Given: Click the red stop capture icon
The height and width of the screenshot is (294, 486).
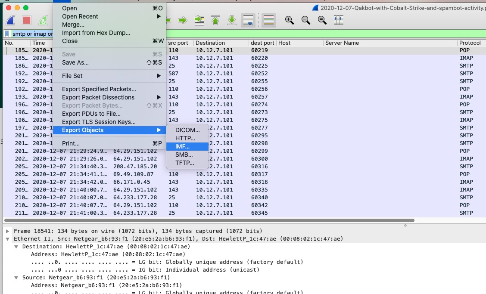Looking at the screenshot, I should pyautogui.click(x=27, y=21).
